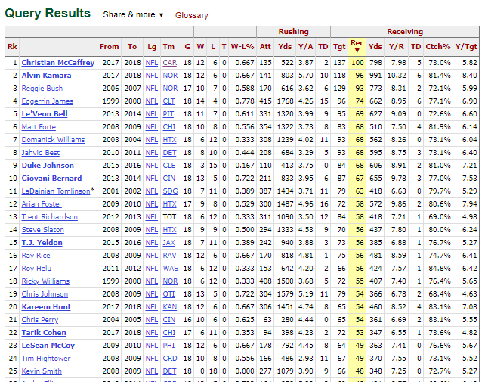
Task: Open Ray Rice player page
Action: coord(36,255)
